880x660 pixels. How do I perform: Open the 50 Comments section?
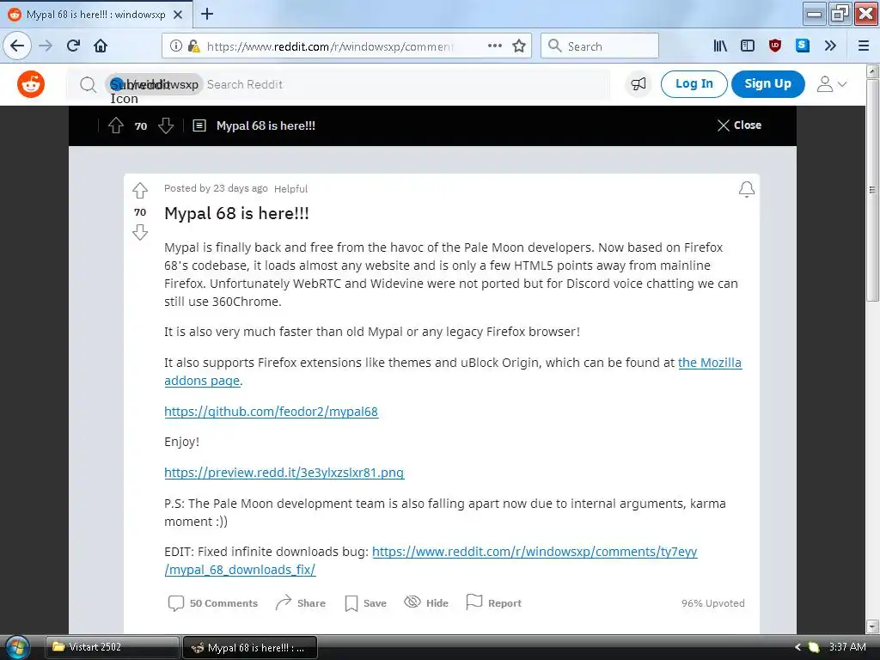pyautogui.click(x=213, y=603)
